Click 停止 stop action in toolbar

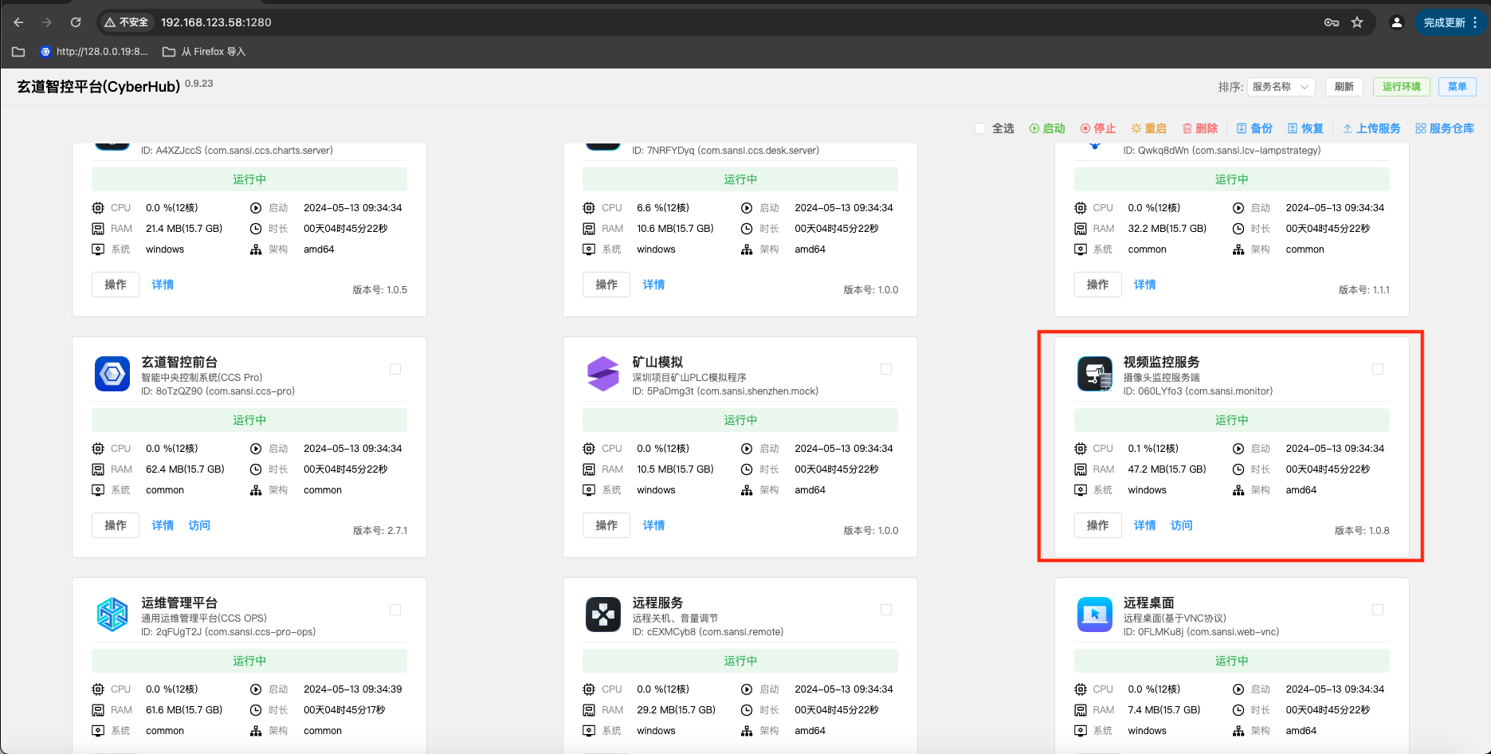coord(1098,128)
